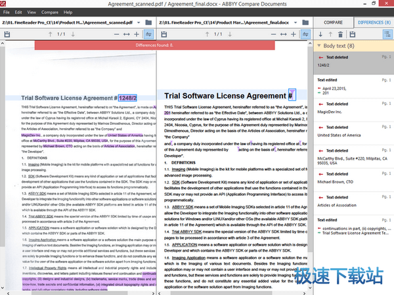This screenshot has height=295, width=394.
Task: Zoom out on the right document pane
Action: [271, 34]
